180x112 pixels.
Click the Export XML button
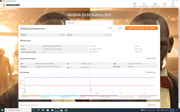(150, 105)
